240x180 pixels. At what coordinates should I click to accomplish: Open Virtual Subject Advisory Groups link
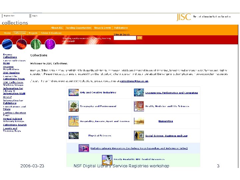[14, 120]
